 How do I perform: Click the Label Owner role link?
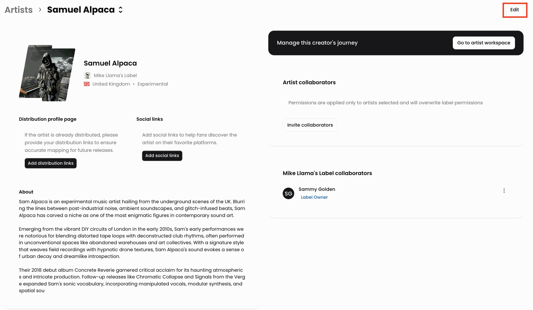314,197
